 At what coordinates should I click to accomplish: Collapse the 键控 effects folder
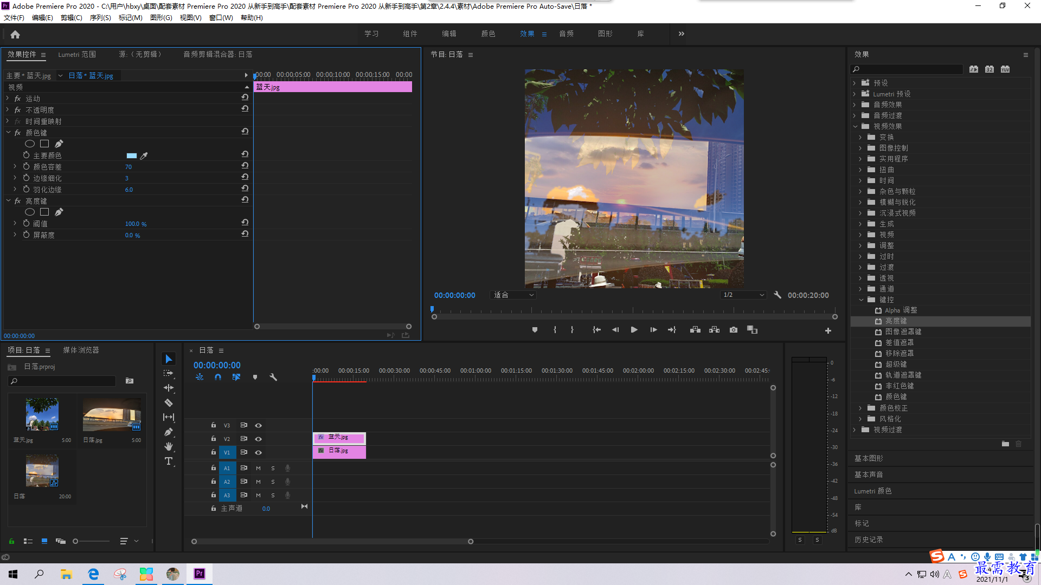(x=861, y=300)
